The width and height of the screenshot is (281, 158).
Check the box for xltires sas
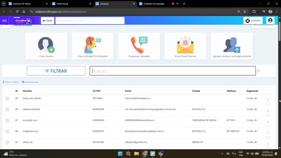(x=7, y=142)
